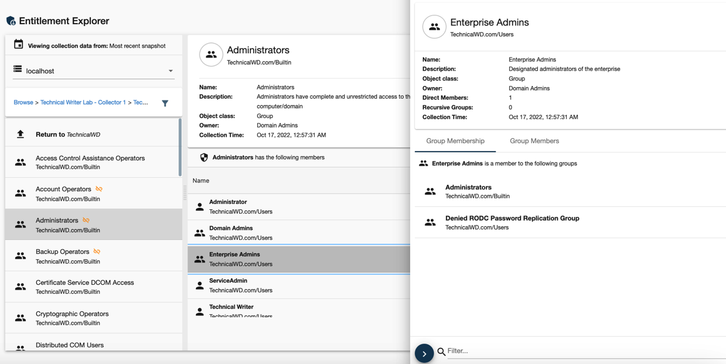The width and height of the screenshot is (726, 364).
Task: Open Denied RODC Password Replication Group
Action: 512,222
